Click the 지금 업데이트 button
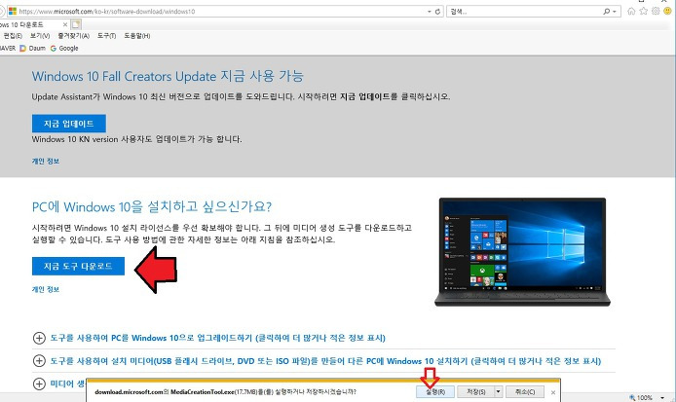Image resolution: width=676 pixels, height=402 pixels. click(x=69, y=124)
